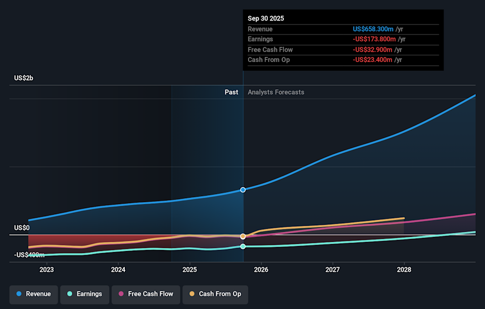The height and width of the screenshot is (309, 485).
Task: Click the Sep 30 2025 tooltip date heading
Action: point(266,18)
